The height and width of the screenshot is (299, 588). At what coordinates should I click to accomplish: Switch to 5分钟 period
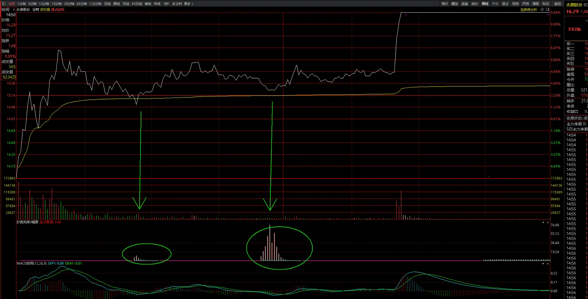(x=32, y=4)
